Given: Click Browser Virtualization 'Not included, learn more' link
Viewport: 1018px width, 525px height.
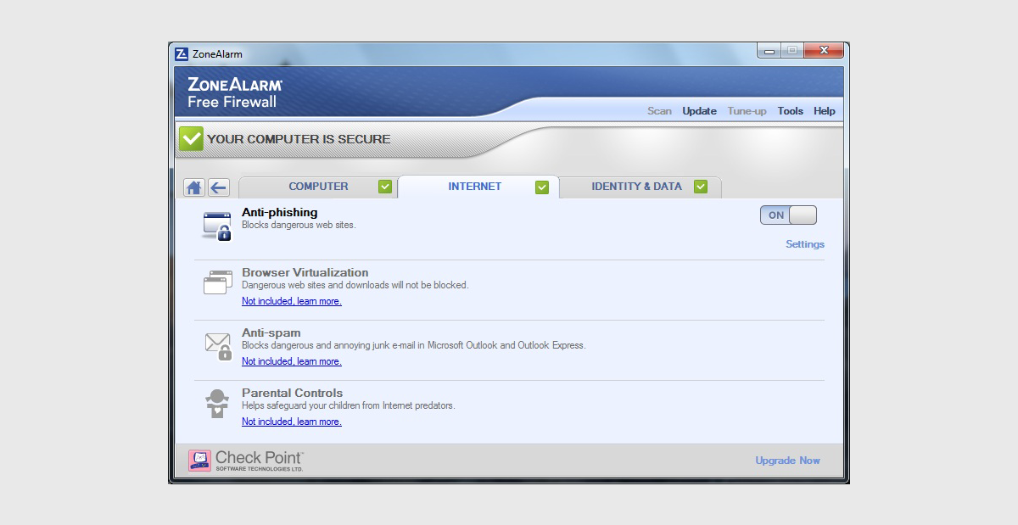Looking at the screenshot, I should (292, 301).
